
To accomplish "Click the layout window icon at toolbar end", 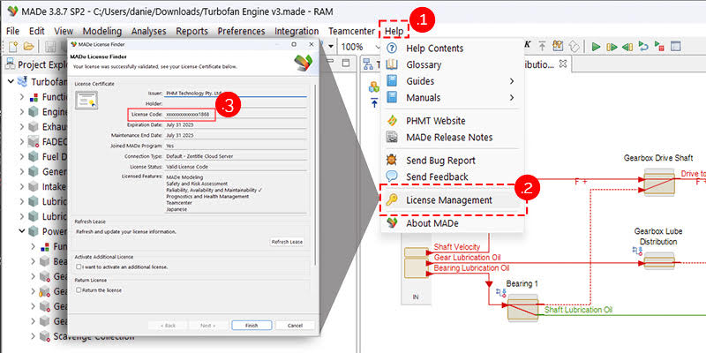I will (x=675, y=47).
